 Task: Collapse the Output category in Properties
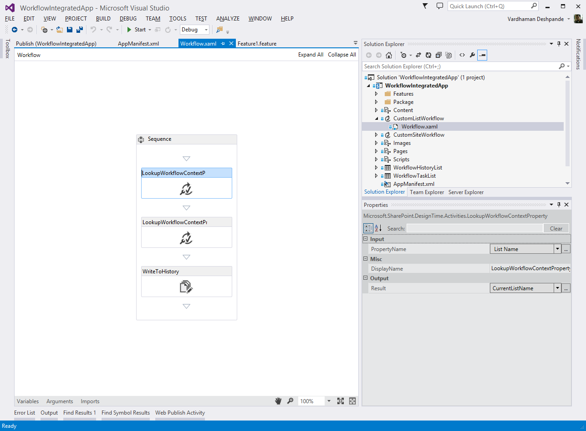[365, 278]
